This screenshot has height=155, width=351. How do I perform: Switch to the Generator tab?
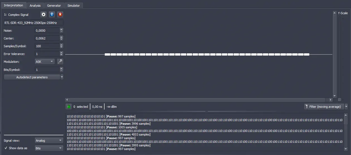[x=54, y=6]
